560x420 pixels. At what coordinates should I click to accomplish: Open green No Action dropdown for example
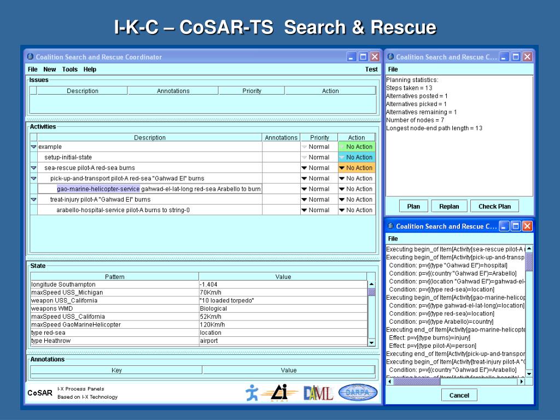click(x=357, y=147)
